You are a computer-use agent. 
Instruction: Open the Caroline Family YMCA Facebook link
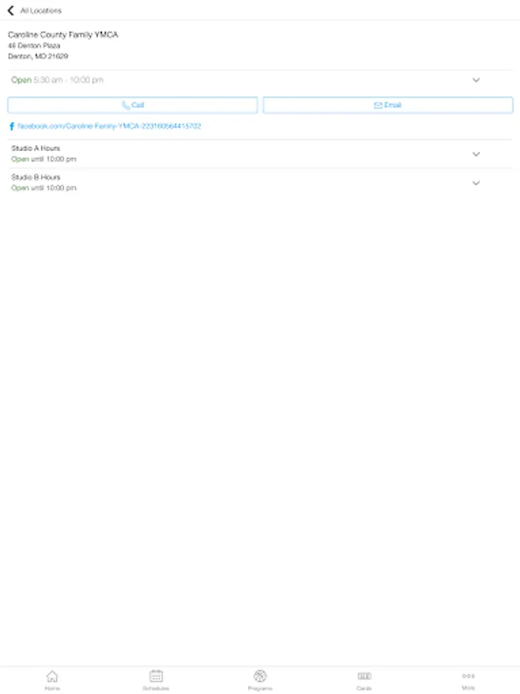(109, 126)
